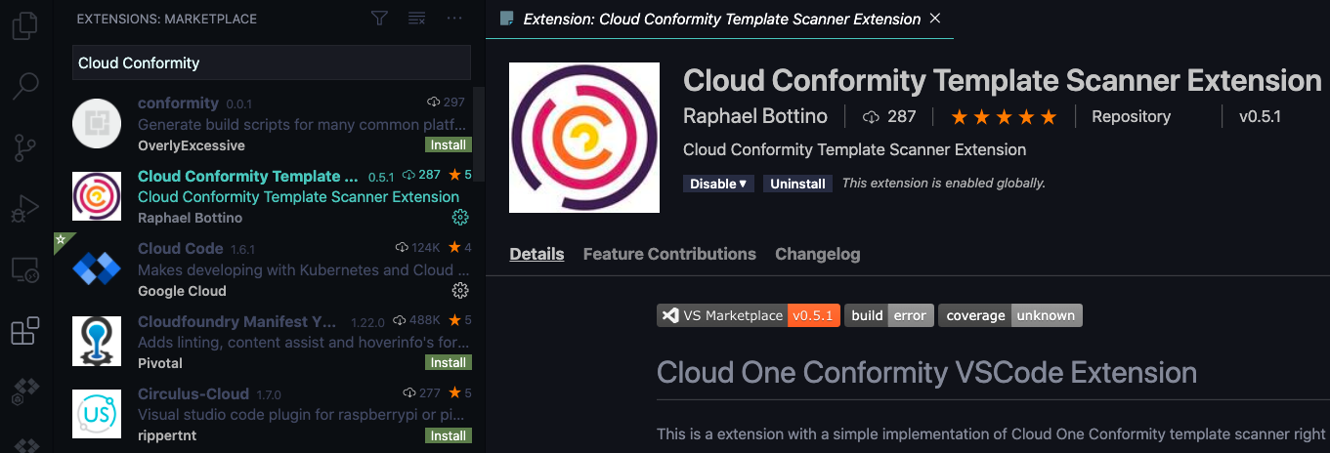Click the Raphael Bottino publisher name in details
Image resolution: width=1330 pixels, height=453 pixels.
[x=755, y=116]
